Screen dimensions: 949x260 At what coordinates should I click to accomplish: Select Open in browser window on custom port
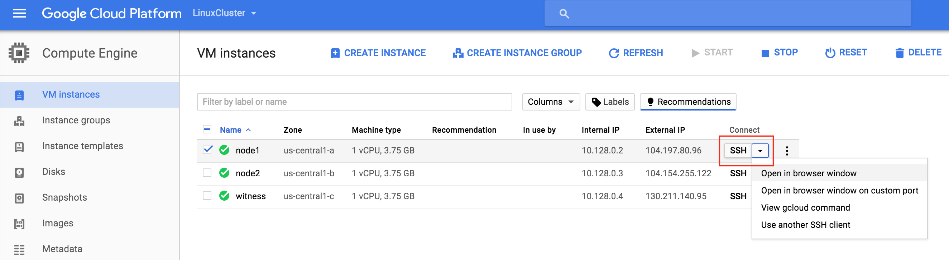[x=839, y=191]
